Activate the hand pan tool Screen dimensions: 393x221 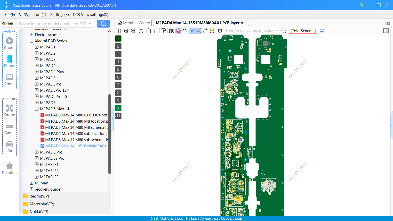click(x=220, y=31)
